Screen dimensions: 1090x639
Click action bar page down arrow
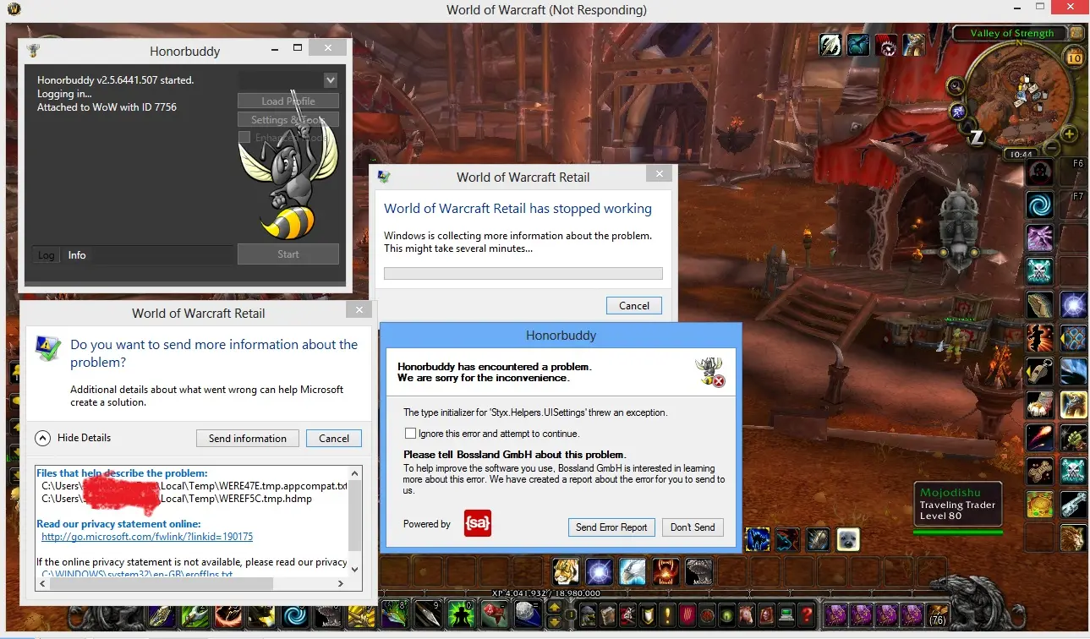pyautogui.click(x=555, y=622)
